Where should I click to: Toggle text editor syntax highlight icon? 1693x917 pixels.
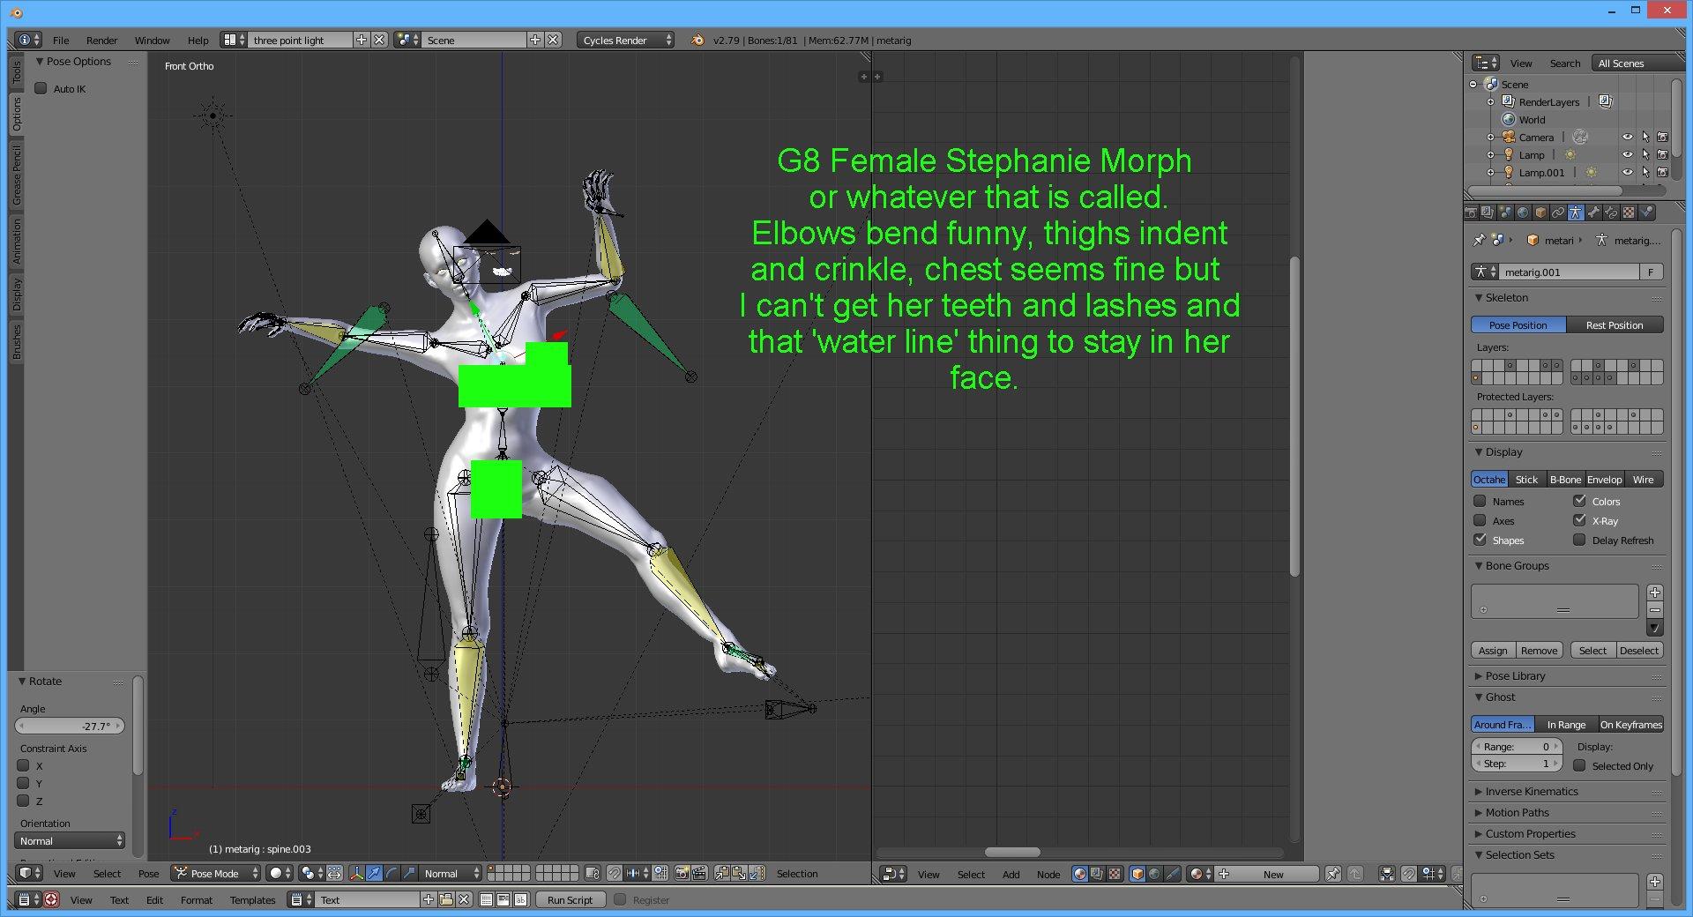point(520,899)
